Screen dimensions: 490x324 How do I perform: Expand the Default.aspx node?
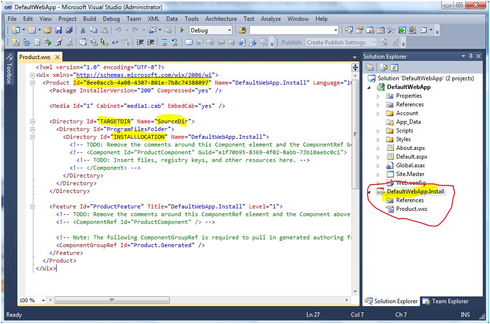point(378,157)
